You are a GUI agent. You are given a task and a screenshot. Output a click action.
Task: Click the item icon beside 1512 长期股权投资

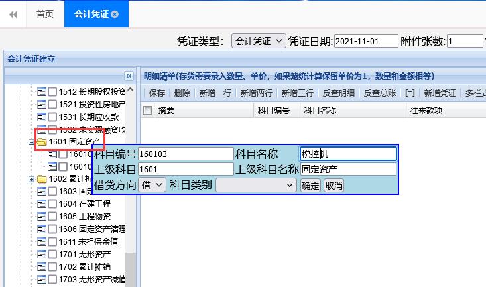pyautogui.click(x=41, y=91)
